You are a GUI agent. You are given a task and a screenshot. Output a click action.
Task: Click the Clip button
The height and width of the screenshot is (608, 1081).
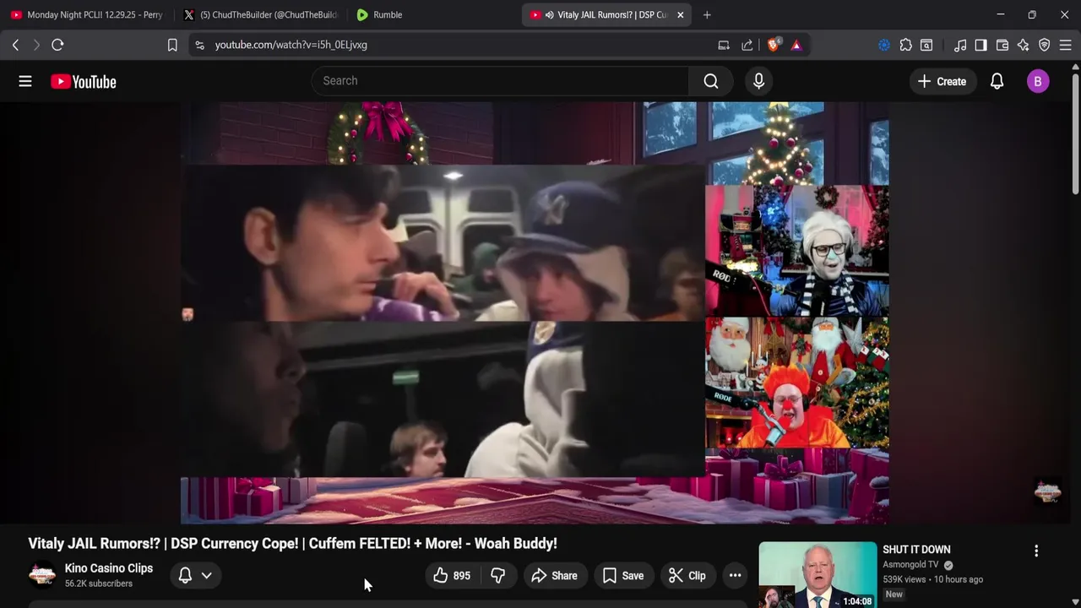pyautogui.click(x=687, y=576)
